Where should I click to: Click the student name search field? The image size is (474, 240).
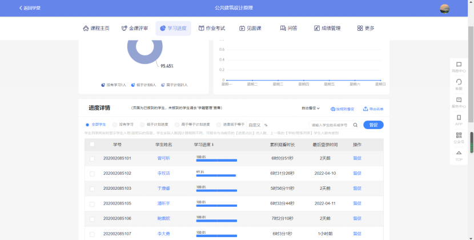tap(330, 125)
